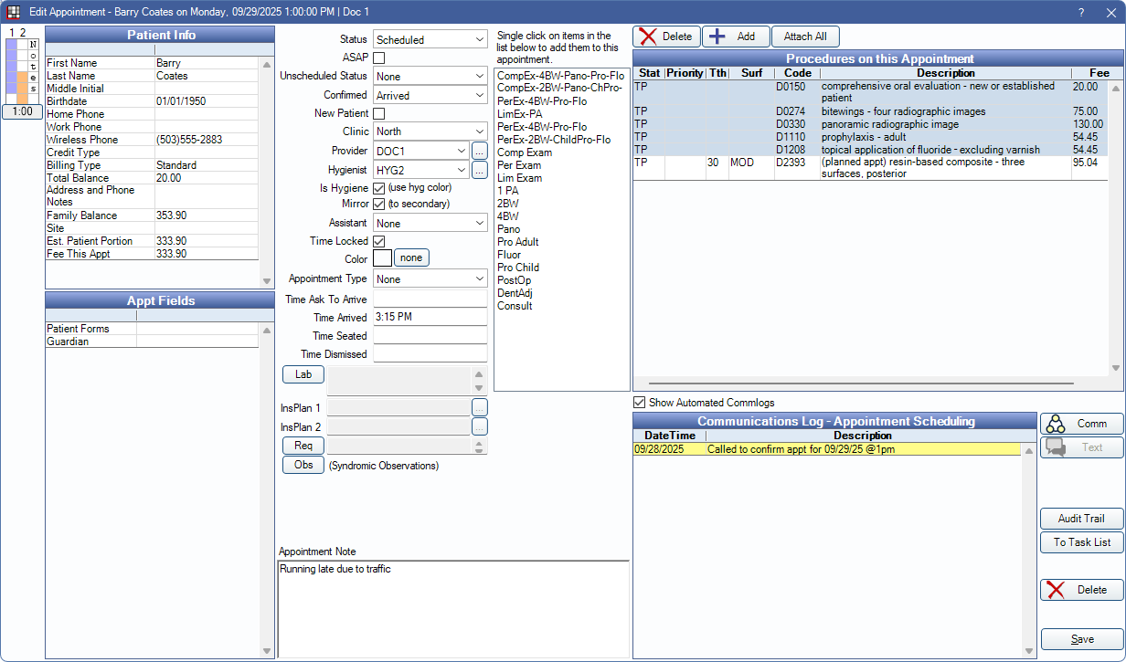The height and width of the screenshot is (662, 1126).
Task: Click the Save button
Action: (x=1081, y=639)
